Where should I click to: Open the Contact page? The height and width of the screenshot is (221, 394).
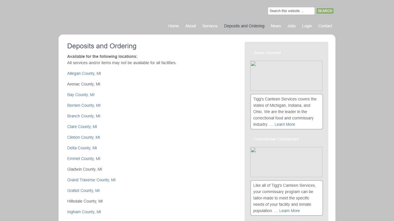[325, 26]
